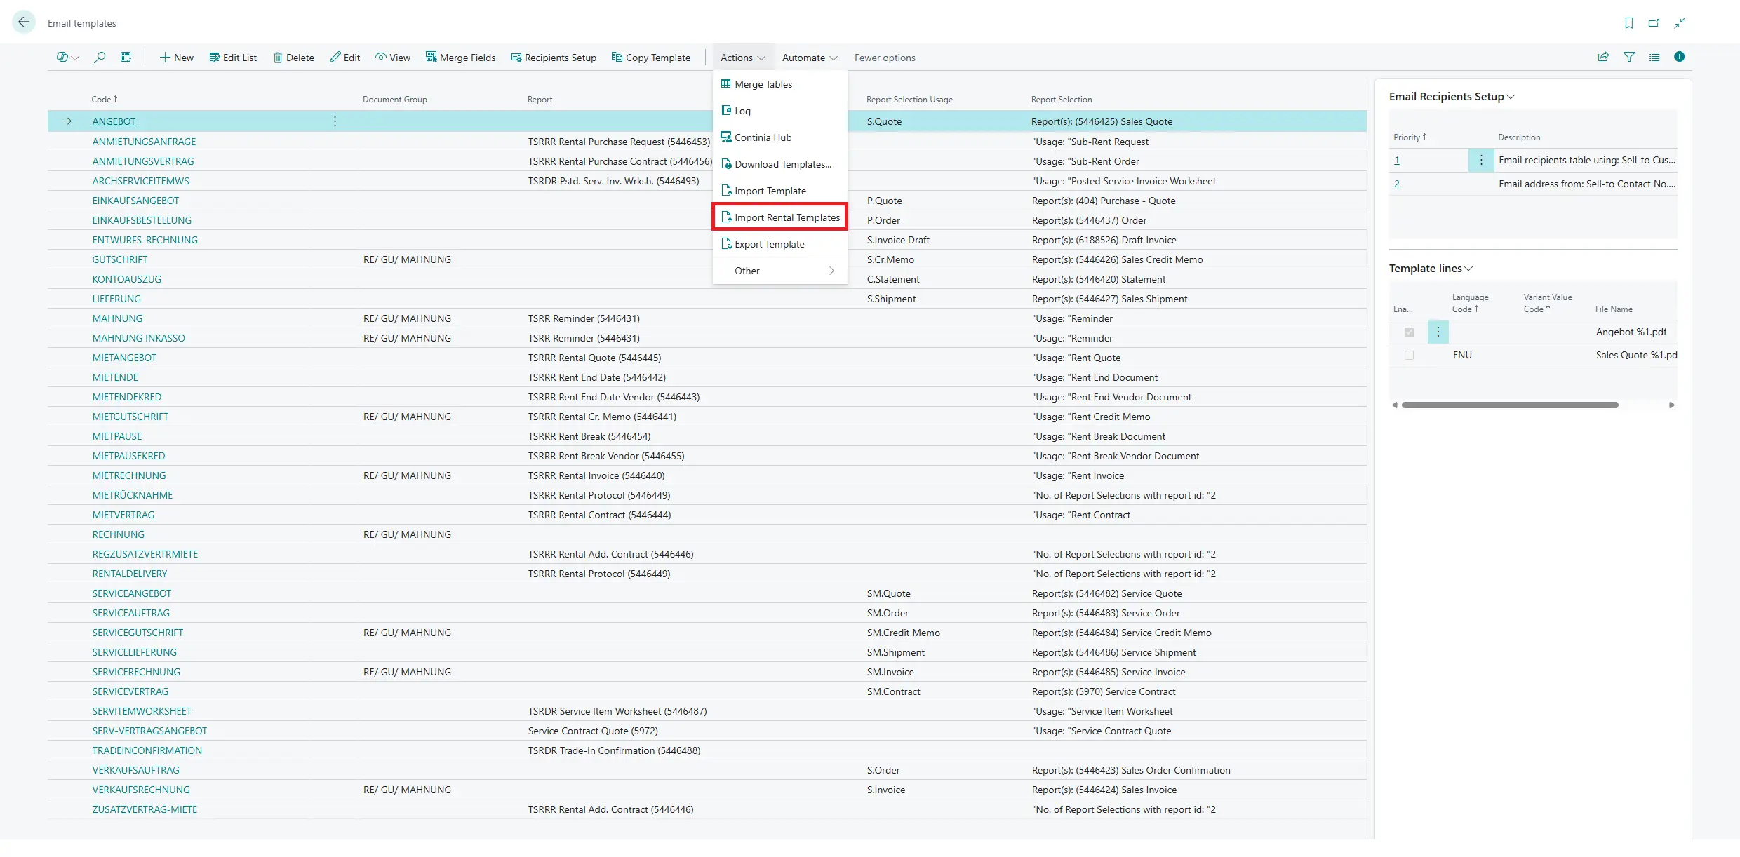This screenshot has width=1740, height=857.
Task: Toggle Enabled checkbox for ENU line
Action: pos(1409,356)
